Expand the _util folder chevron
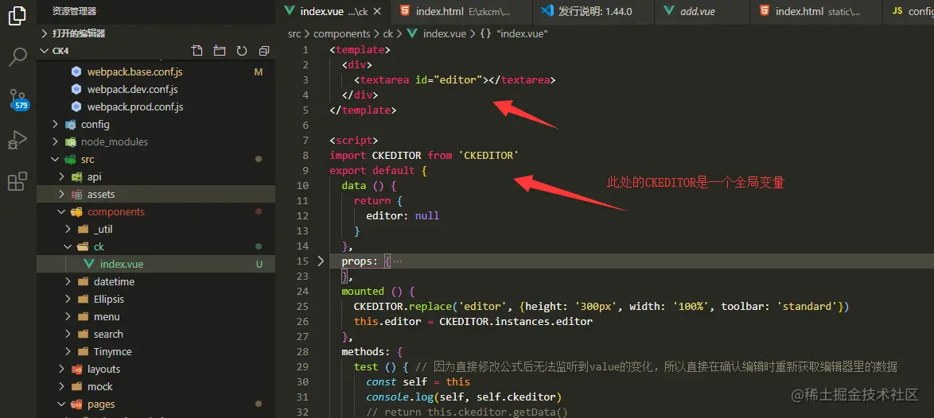This screenshot has width=934, height=418. coord(68,229)
